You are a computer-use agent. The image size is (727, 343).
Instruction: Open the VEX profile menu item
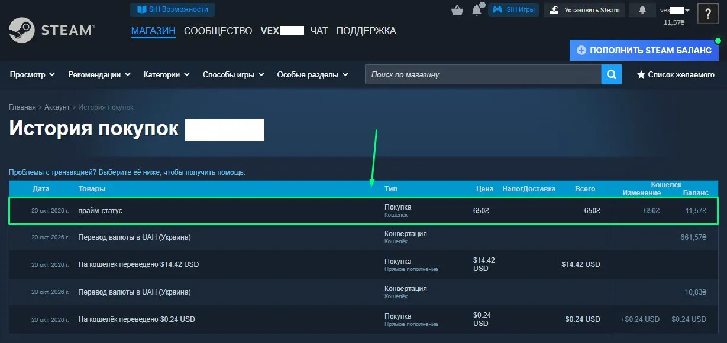[282, 31]
